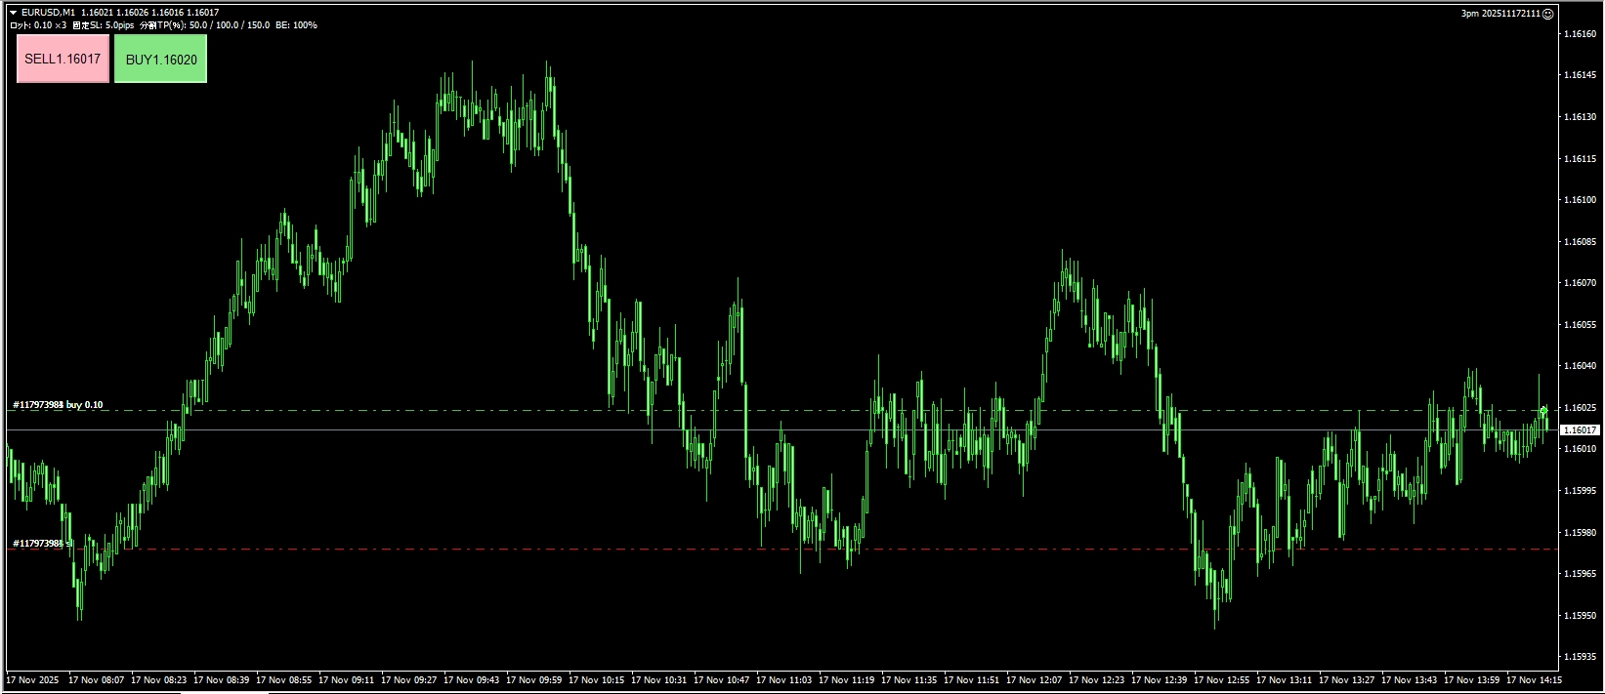Viewport: 1605px width, 694px height.
Task: Click the '17 Nov 10:47' time label
Action: coord(722,679)
